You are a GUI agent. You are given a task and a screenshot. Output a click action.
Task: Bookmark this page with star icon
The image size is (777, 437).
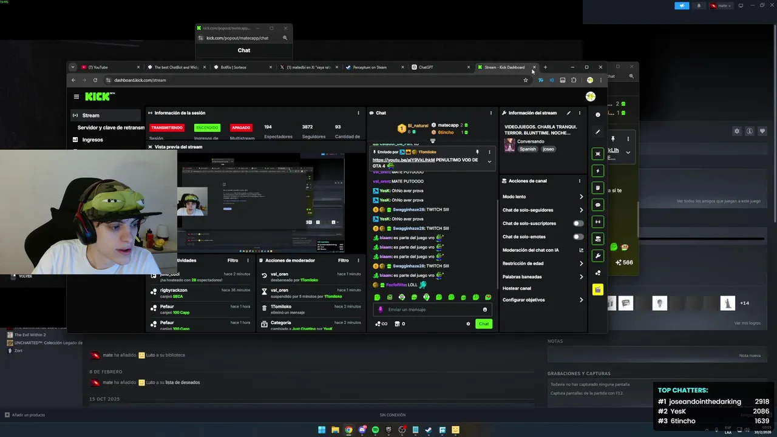[x=526, y=80]
